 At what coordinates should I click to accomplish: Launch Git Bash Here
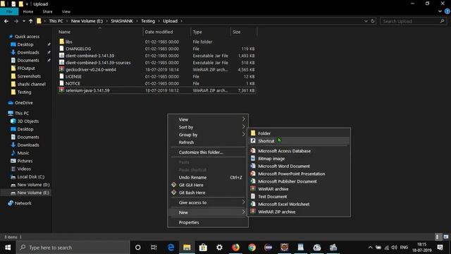point(208,193)
